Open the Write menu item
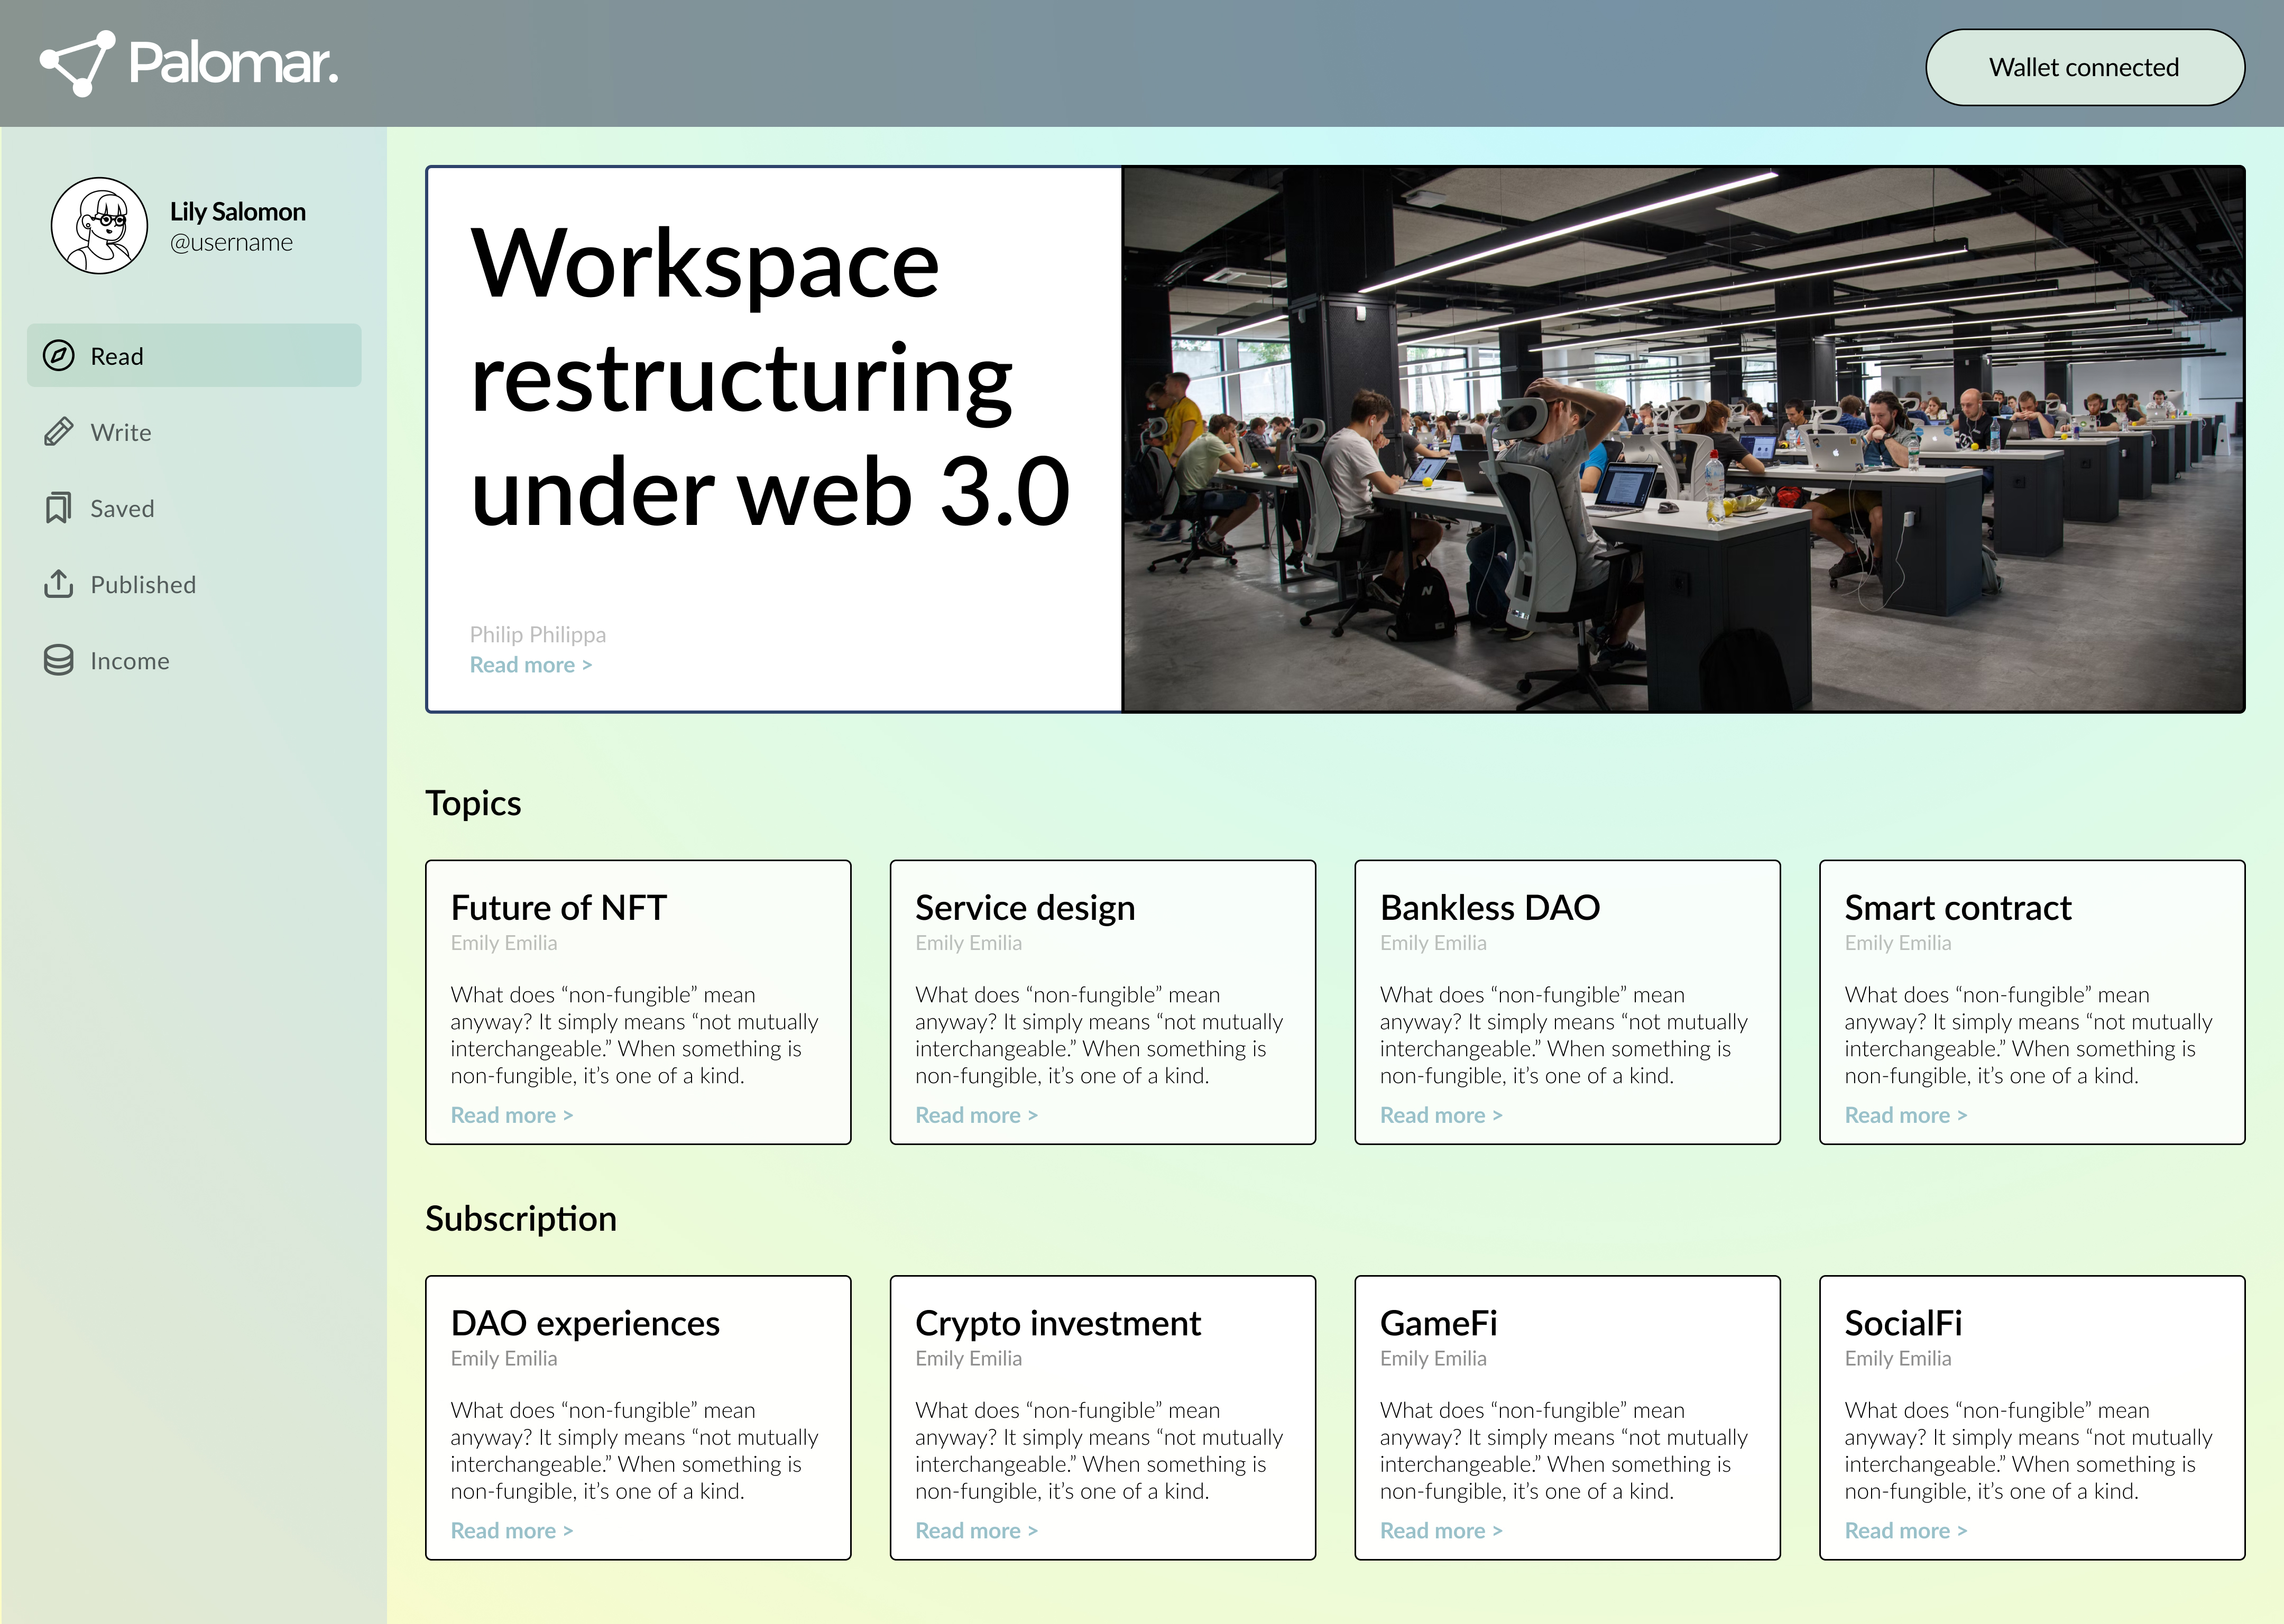This screenshot has height=1624, width=2284. (194, 432)
